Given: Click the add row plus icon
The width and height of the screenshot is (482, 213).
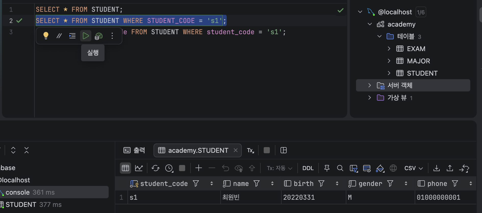Looking at the screenshot, I should 199,168.
